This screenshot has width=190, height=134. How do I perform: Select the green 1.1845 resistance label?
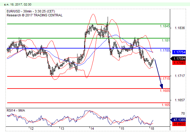(x=165, y=26)
